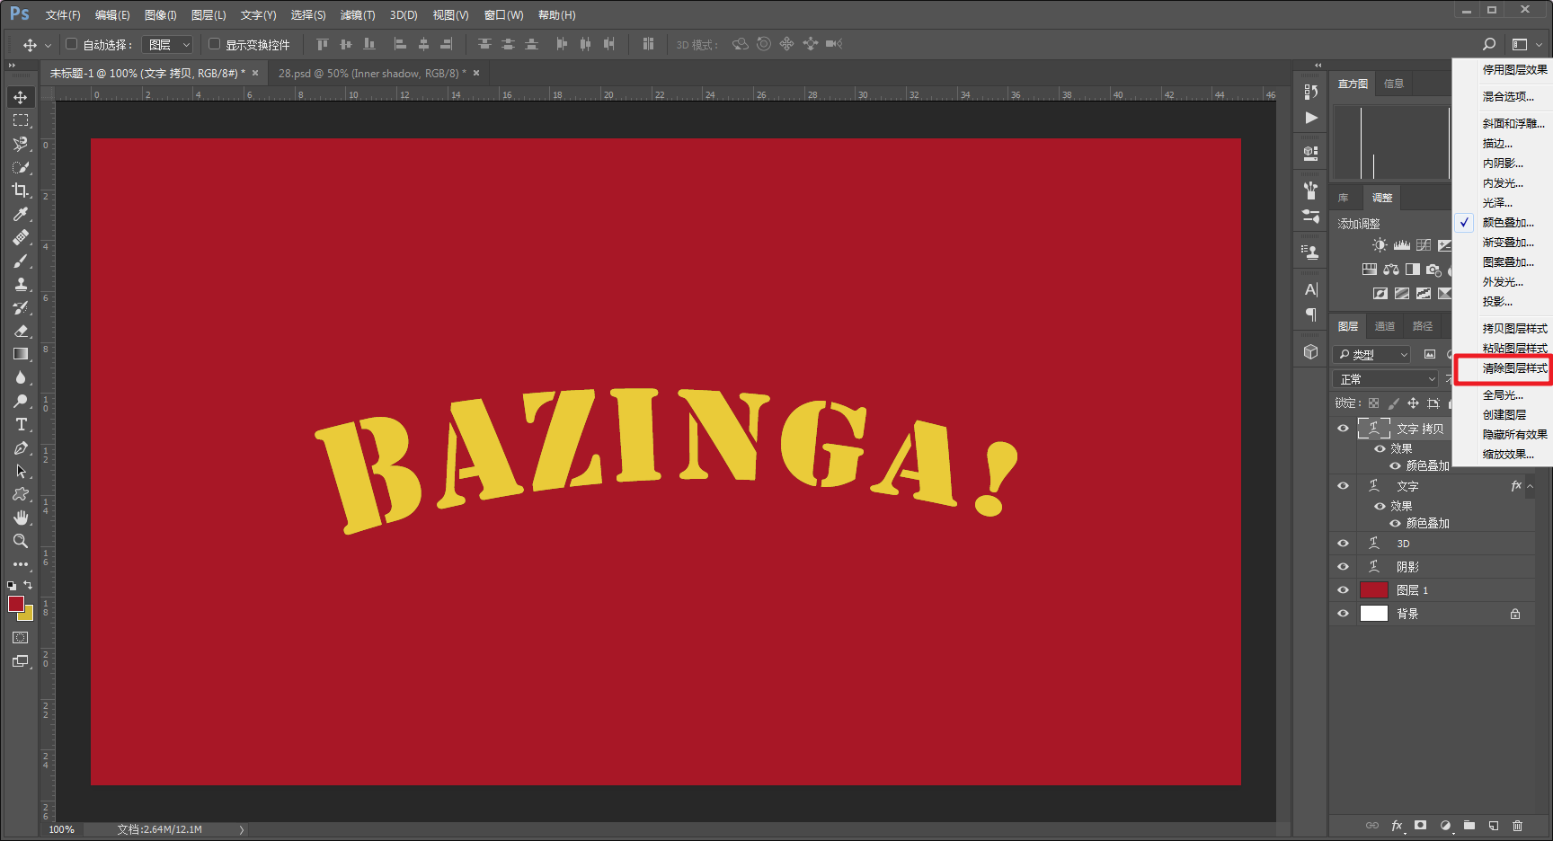The height and width of the screenshot is (841, 1553).
Task: Switch to the 通道 tab
Action: click(1385, 326)
